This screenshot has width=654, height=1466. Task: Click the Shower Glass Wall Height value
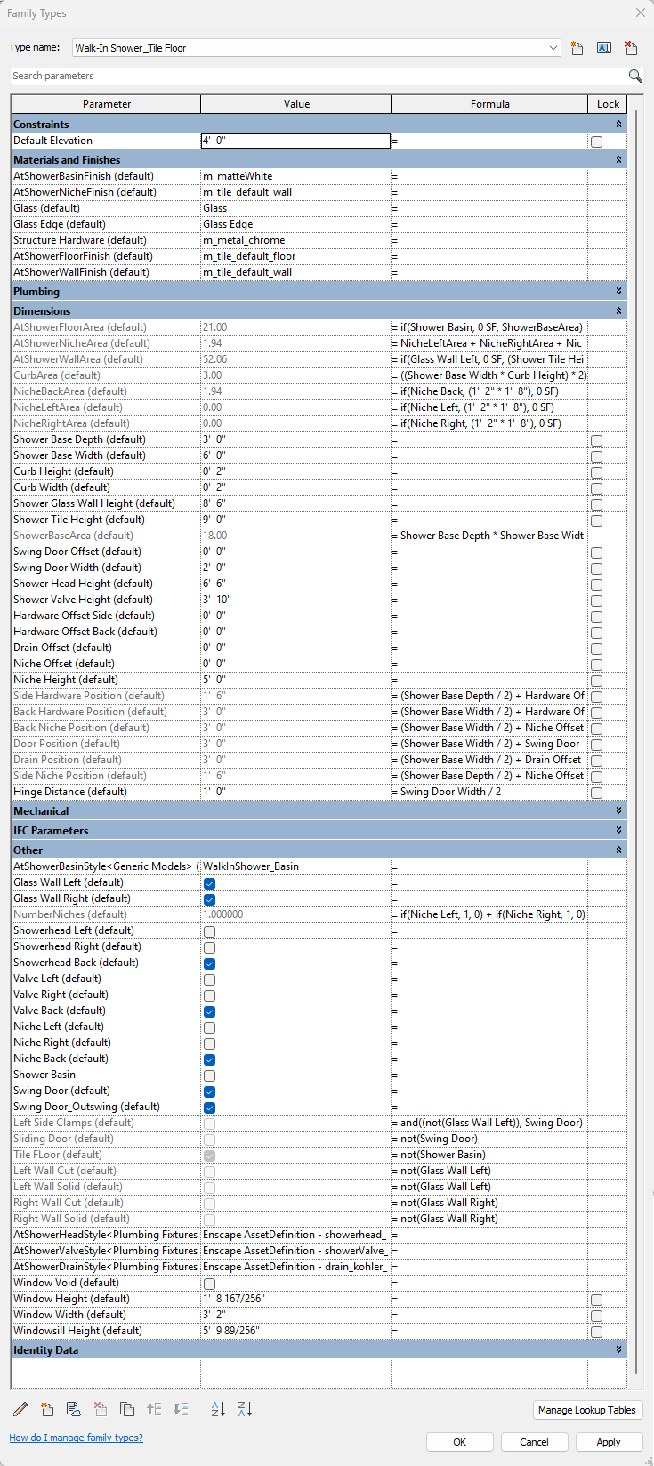(295, 503)
